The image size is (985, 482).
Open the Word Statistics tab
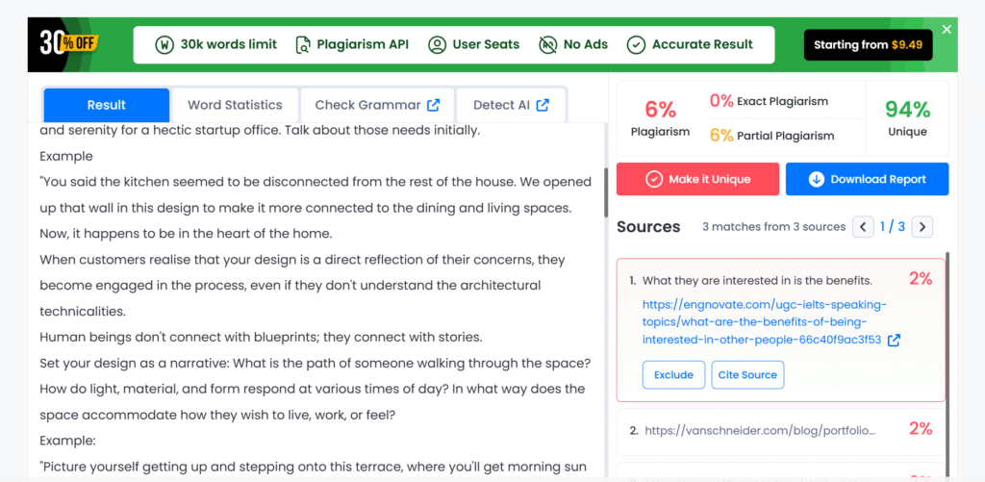(x=235, y=105)
